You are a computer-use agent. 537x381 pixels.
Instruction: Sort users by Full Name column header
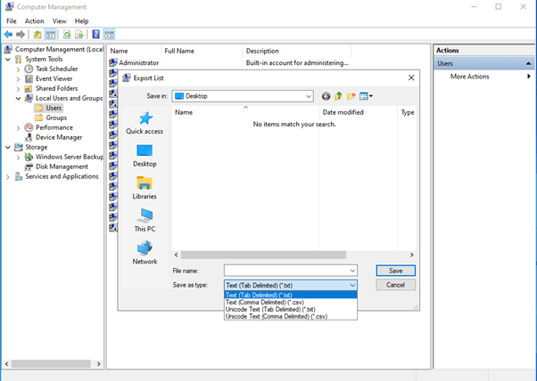pos(202,51)
